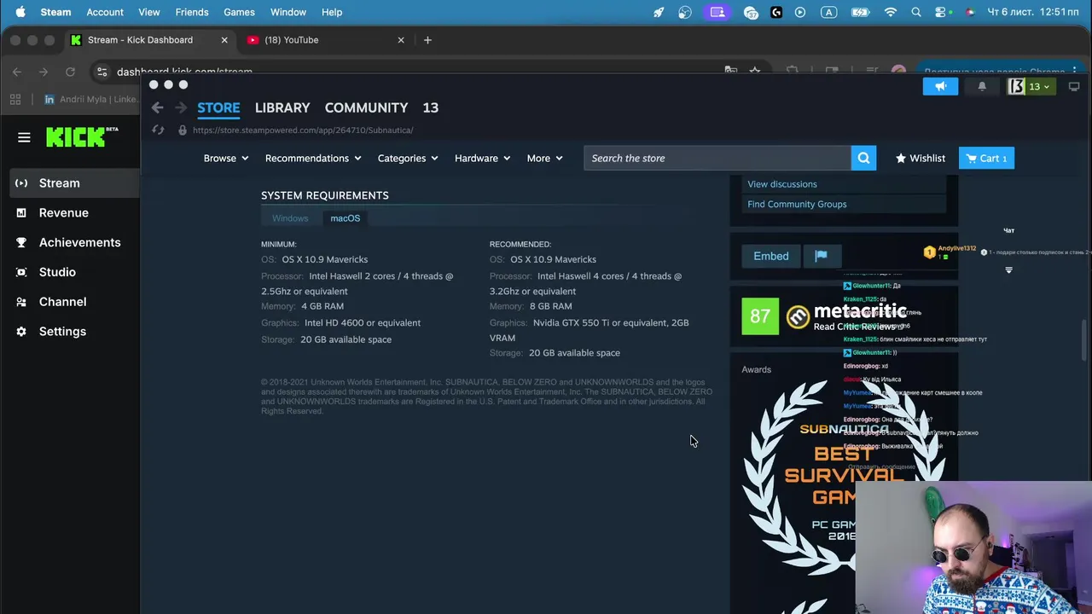Open the Chrome apps grid in bookmarks bar
Screen dimensions: 1092x614
coord(15,99)
